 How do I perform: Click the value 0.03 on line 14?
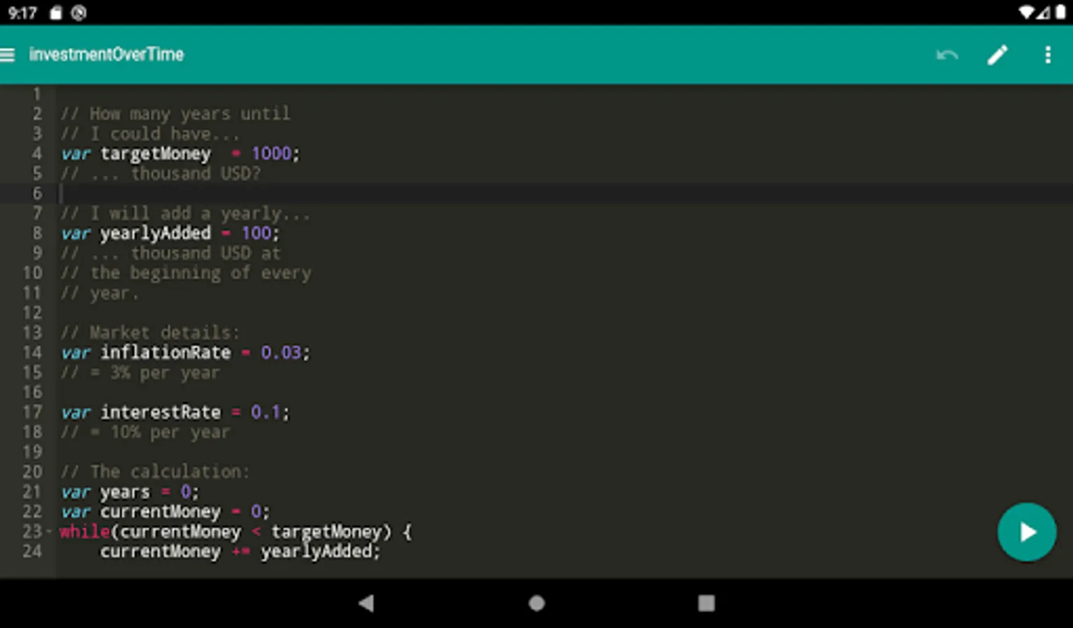(x=282, y=352)
